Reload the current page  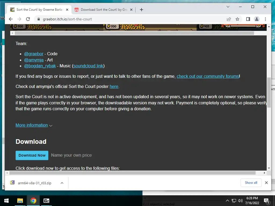click(28, 19)
